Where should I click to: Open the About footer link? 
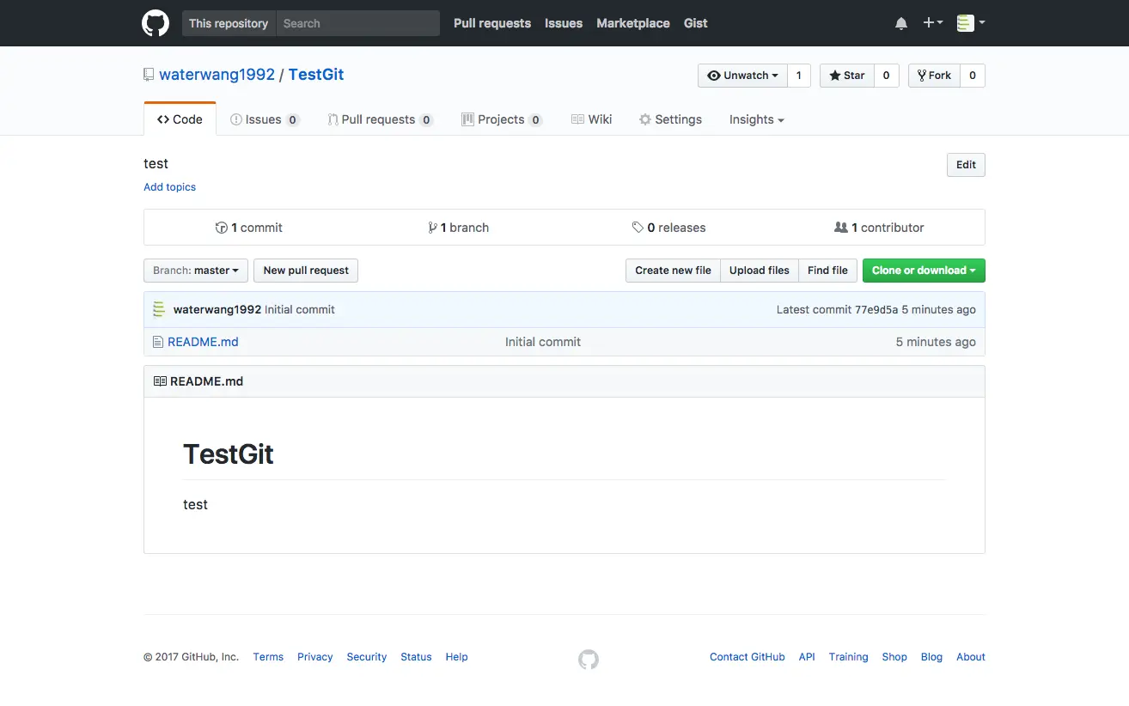971,657
